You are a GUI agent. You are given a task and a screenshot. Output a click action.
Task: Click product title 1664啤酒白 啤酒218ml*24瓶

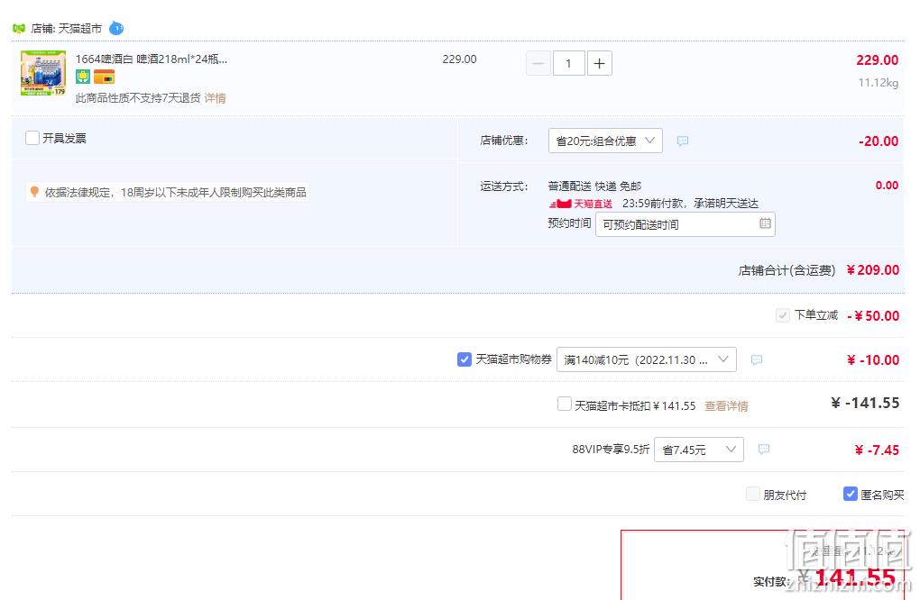tap(151, 59)
